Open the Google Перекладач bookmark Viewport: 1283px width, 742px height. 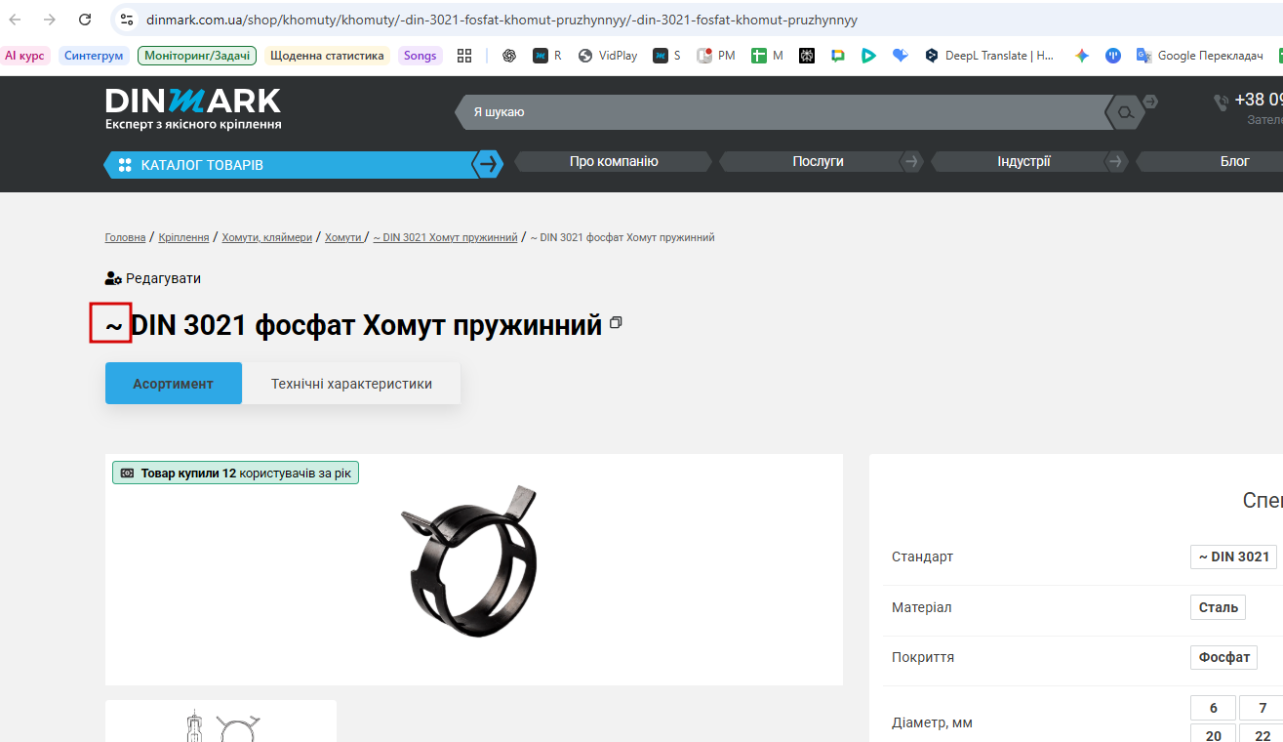tap(1200, 56)
